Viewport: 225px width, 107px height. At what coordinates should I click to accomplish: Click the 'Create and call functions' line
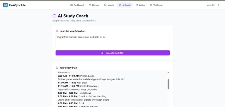click(83, 100)
